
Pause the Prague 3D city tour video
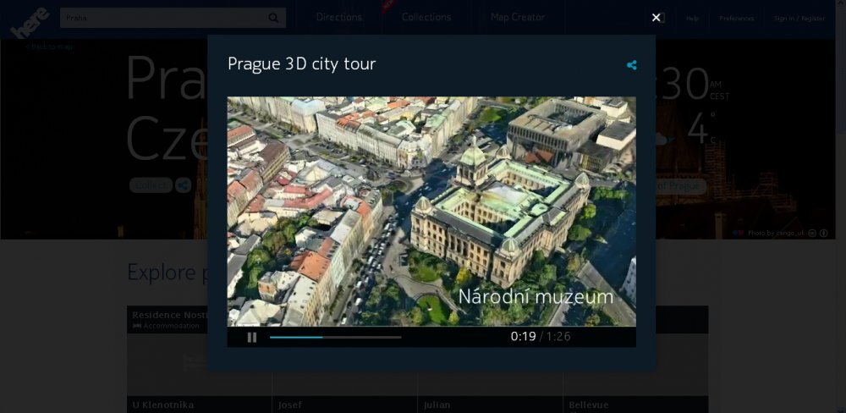coord(251,337)
